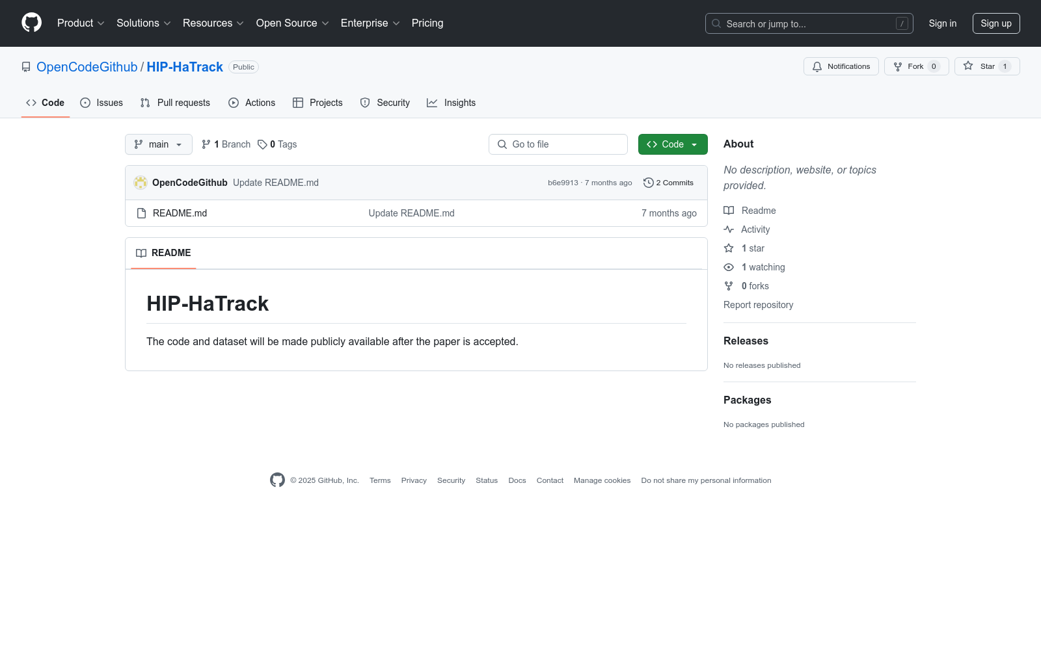Click the OpenCodeGithub avatar in commit row
The width and height of the screenshot is (1041, 650).
pyautogui.click(x=141, y=183)
